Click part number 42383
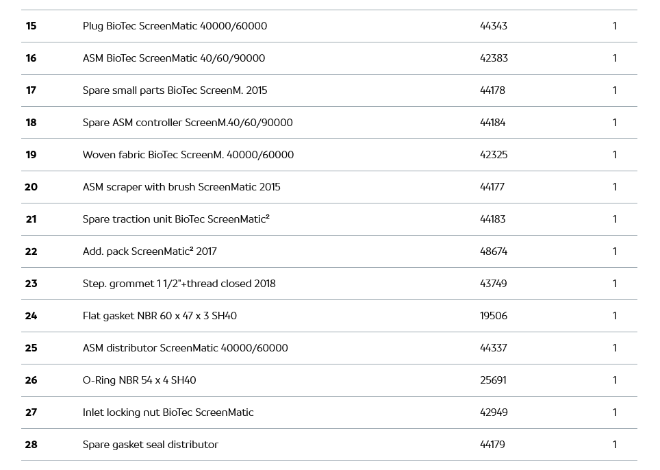 coord(494,58)
